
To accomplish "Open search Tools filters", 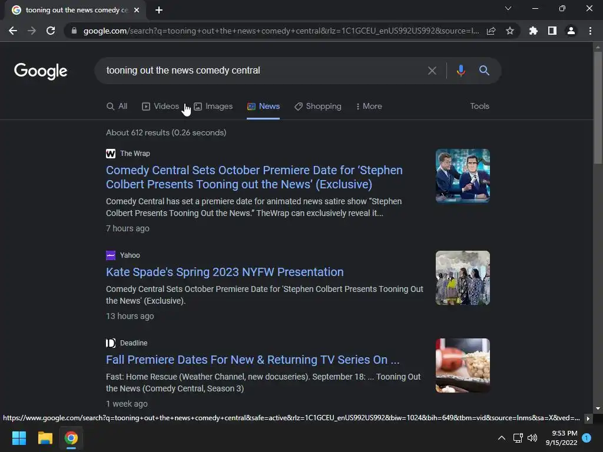I will [x=479, y=107].
